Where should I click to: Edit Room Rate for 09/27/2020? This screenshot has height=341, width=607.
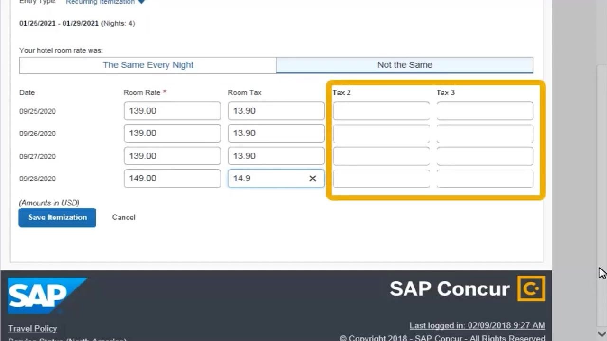coord(172,156)
